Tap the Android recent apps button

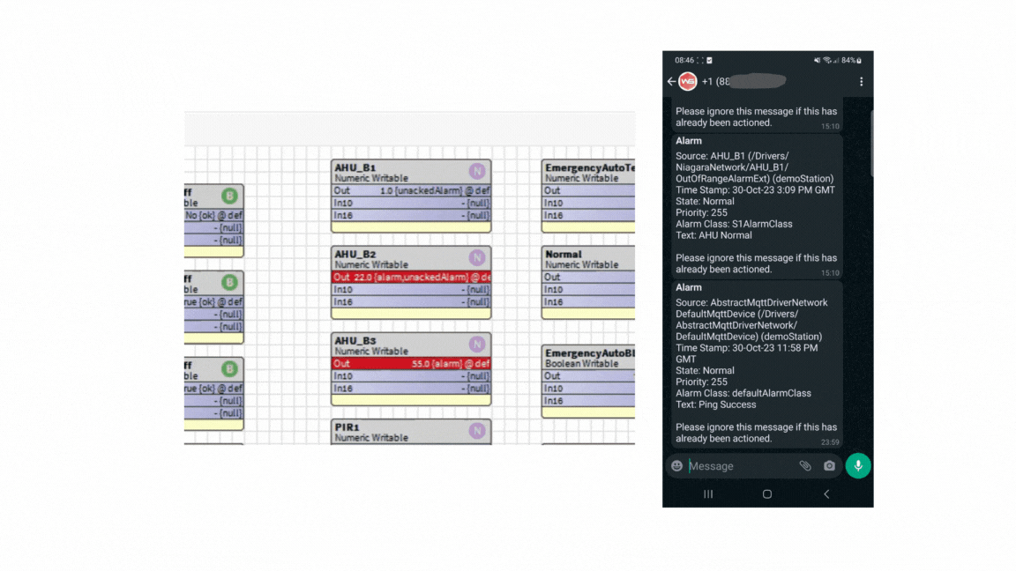708,494
